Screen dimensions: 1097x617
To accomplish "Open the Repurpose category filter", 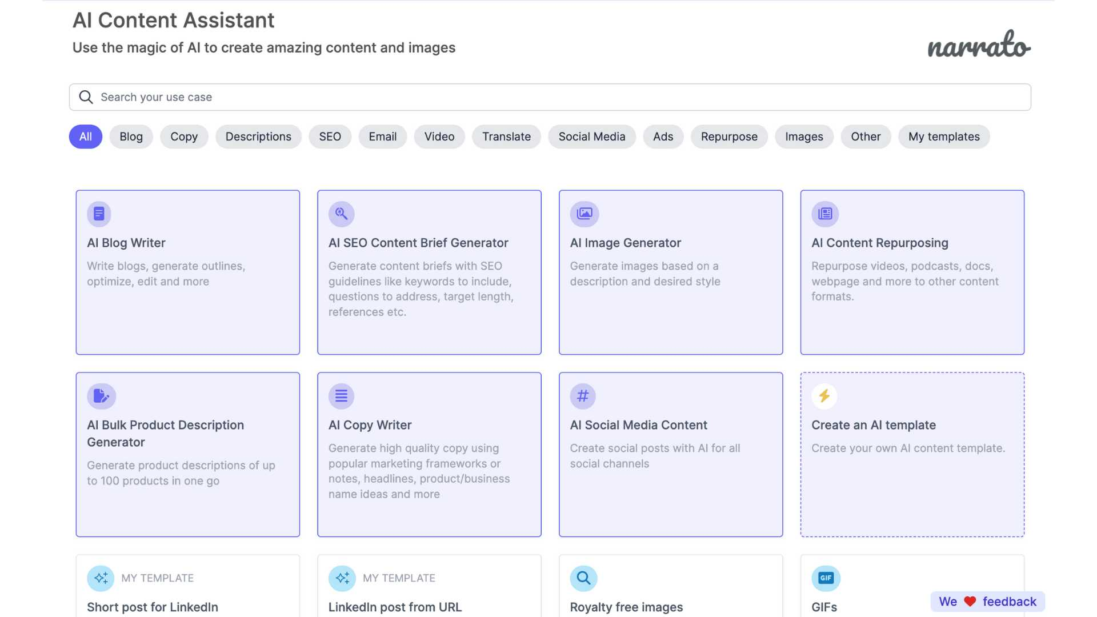I will pyautogui.click(x=728, y=137).
